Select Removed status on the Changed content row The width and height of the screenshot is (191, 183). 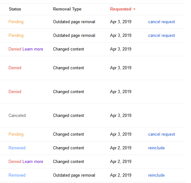point(17,148)
